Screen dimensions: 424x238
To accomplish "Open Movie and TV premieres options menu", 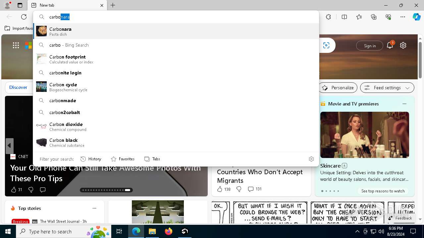I will pos(404,104).
